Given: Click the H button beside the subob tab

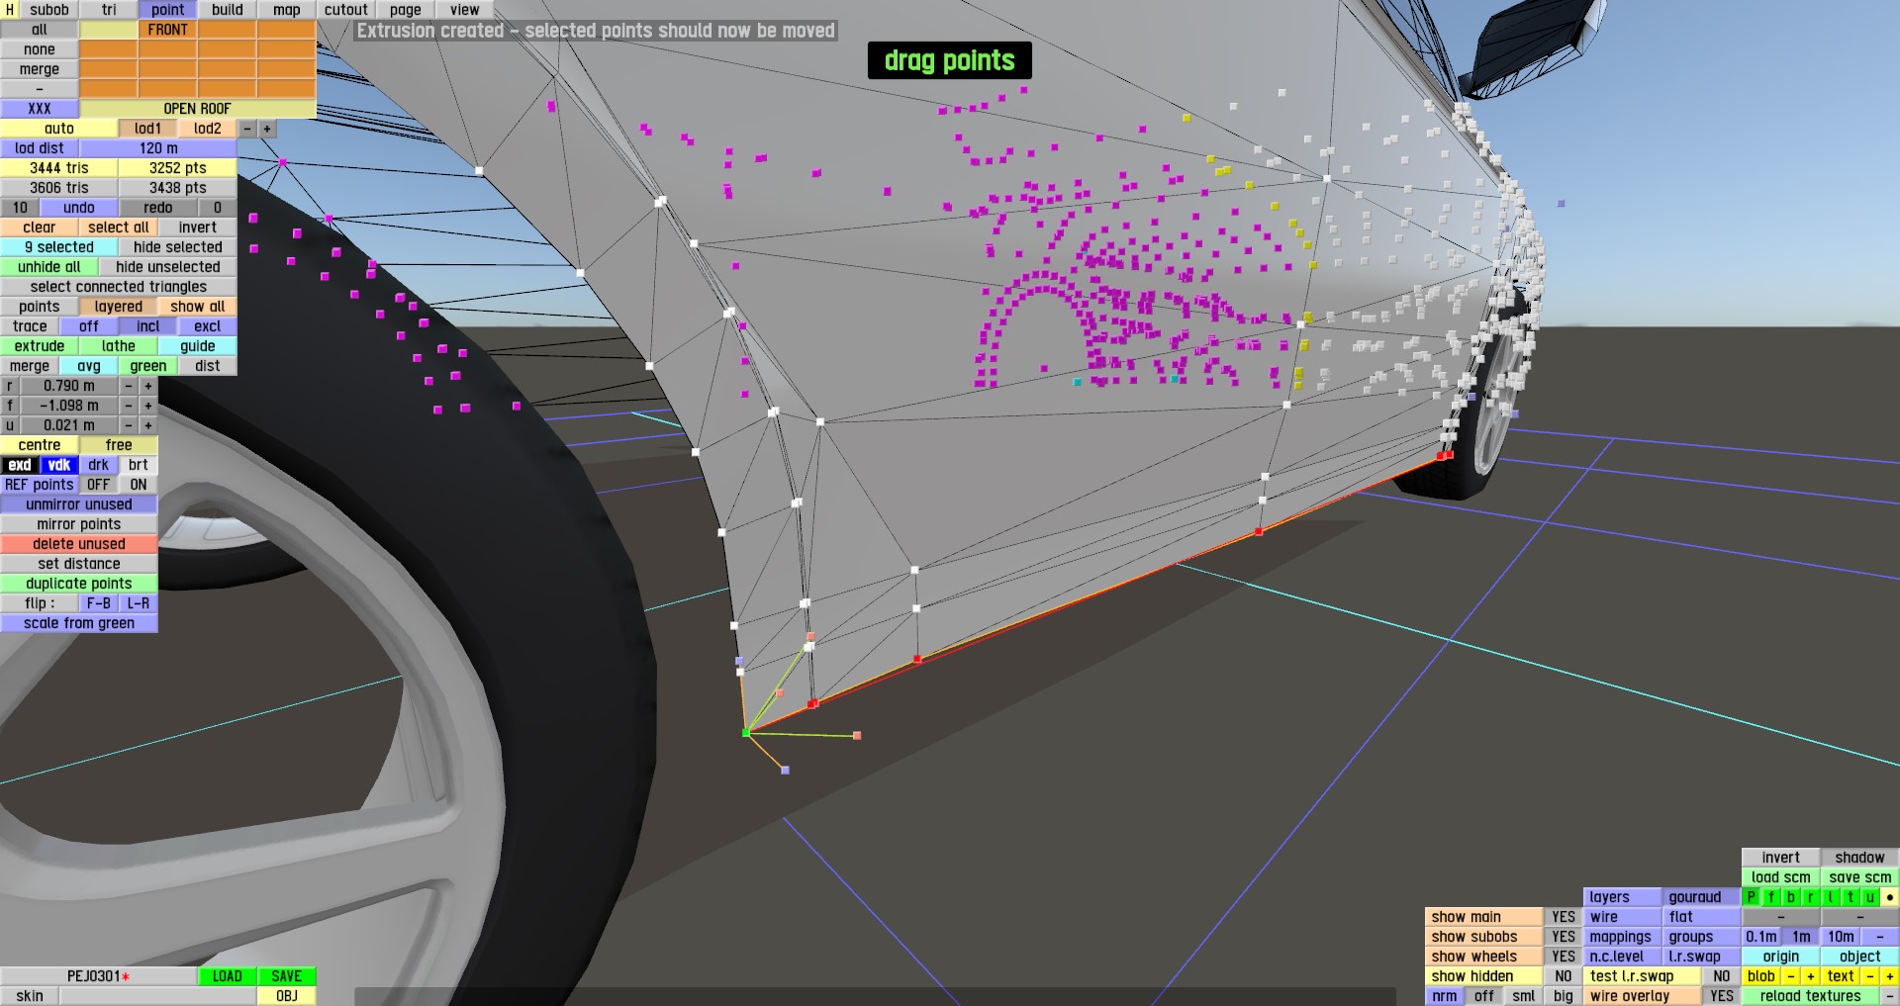Looking at the screenshot, I should [10, 10].
